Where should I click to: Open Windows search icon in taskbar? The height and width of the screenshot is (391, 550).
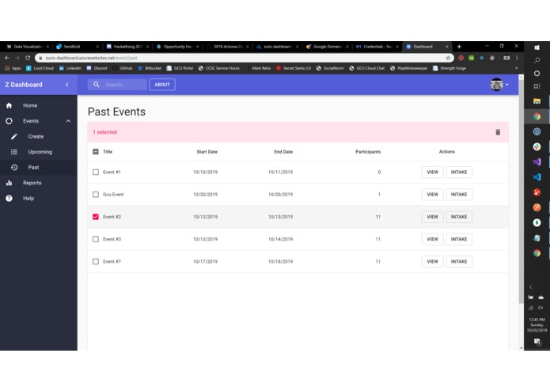(x=537, y=60)
